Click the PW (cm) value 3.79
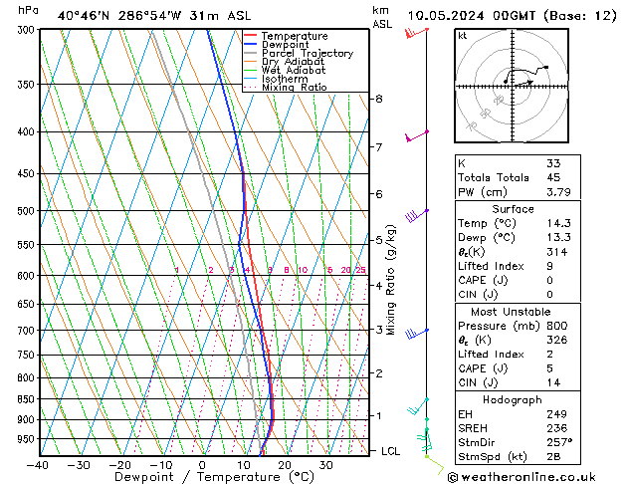Screen dimensions: 626x484 click(558, 192)
